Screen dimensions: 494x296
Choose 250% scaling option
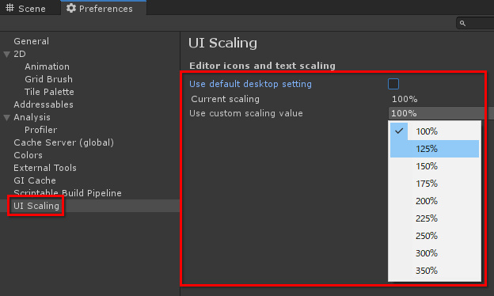click(x=435, y=236)
